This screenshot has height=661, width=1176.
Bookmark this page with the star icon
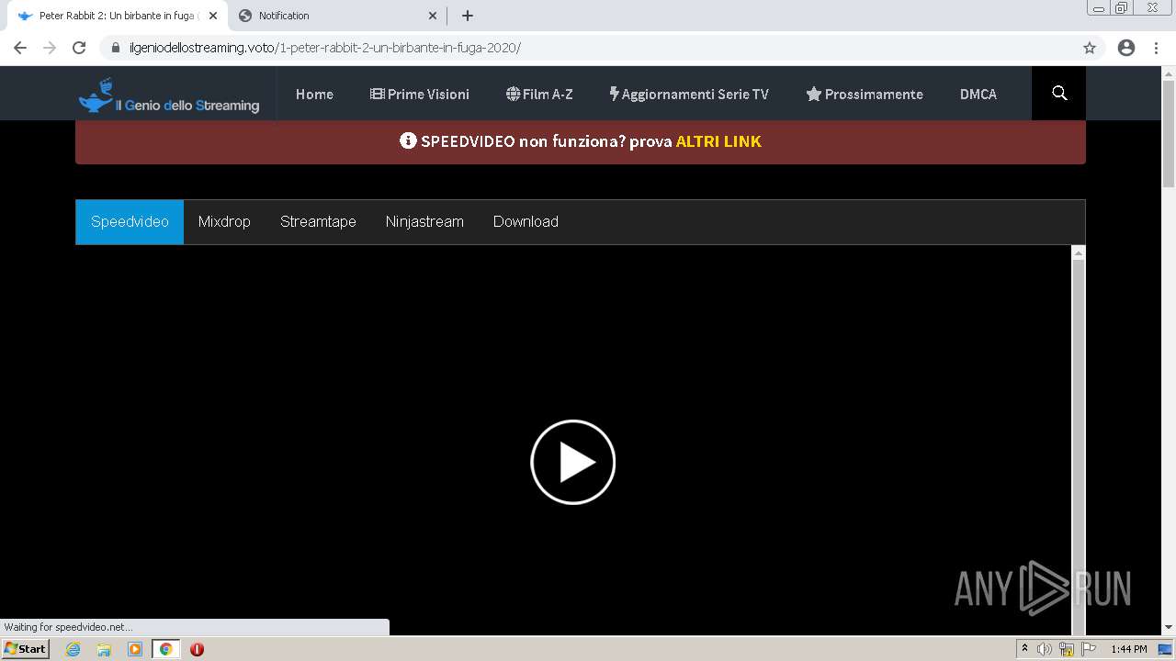1090,48
